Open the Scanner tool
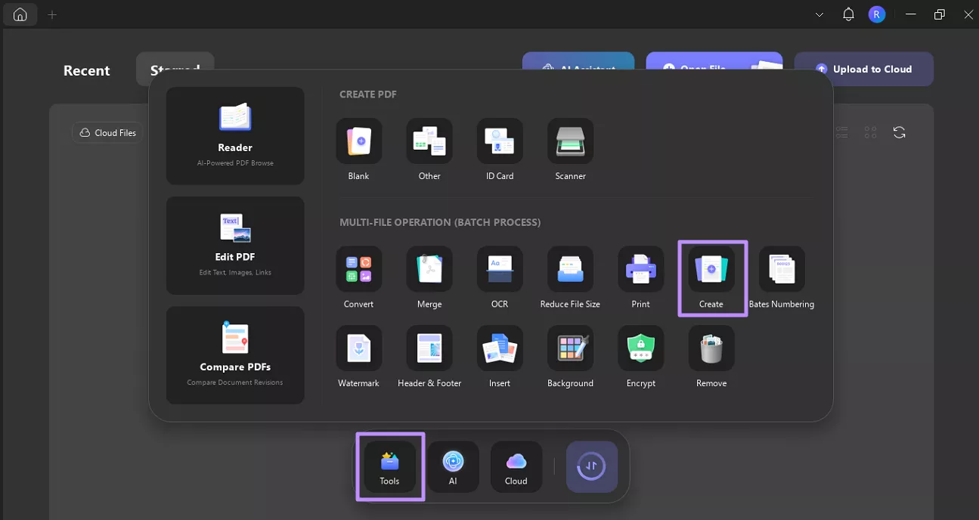The image size is (979, 520). pyautogui.click(x=570, y=148)
